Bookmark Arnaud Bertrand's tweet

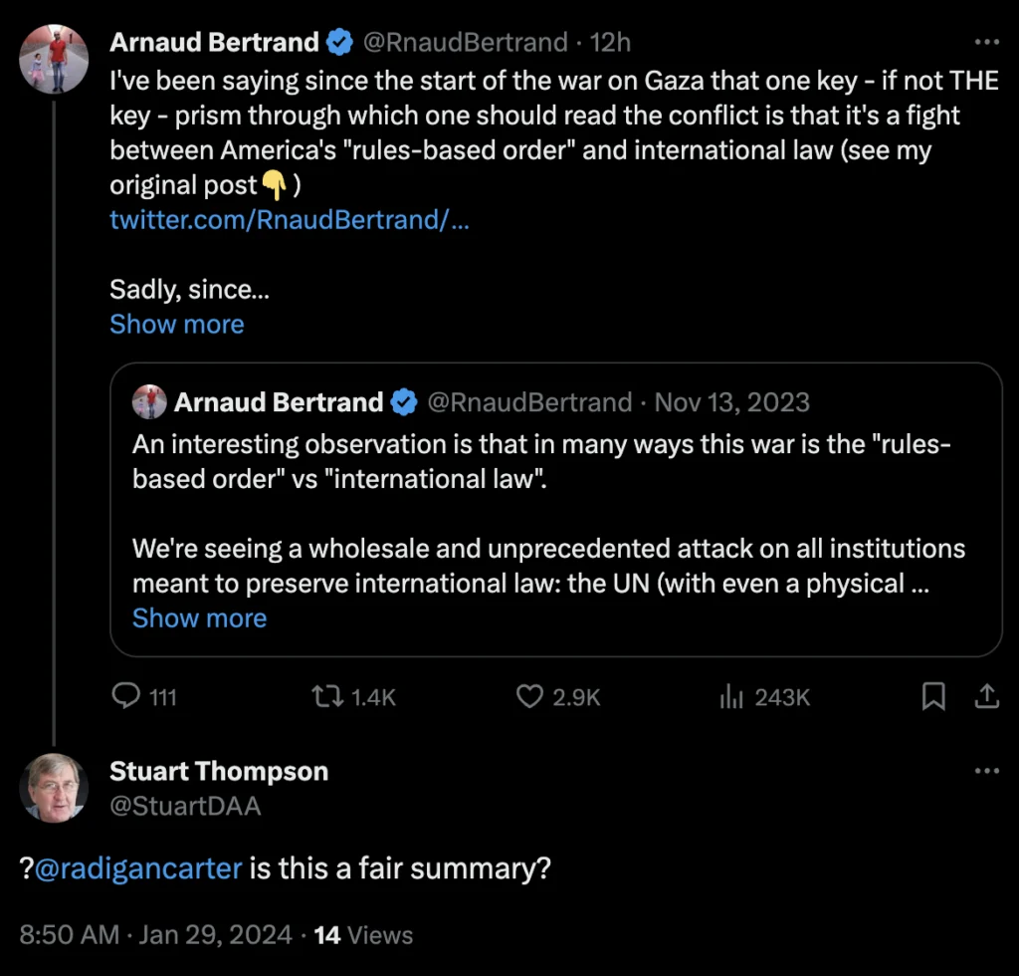pyautogui.click(x=933, y=697)
